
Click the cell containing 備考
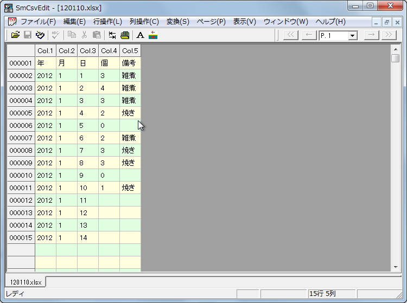click(130, 63)
